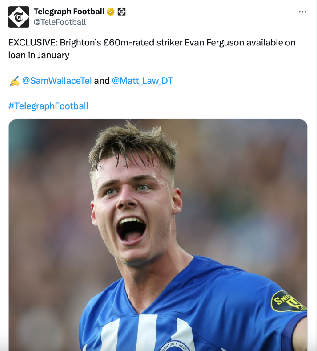The image size is (317, 351).
Task: Click the @TeleFootball handle
Action: (x=60, y=22)
